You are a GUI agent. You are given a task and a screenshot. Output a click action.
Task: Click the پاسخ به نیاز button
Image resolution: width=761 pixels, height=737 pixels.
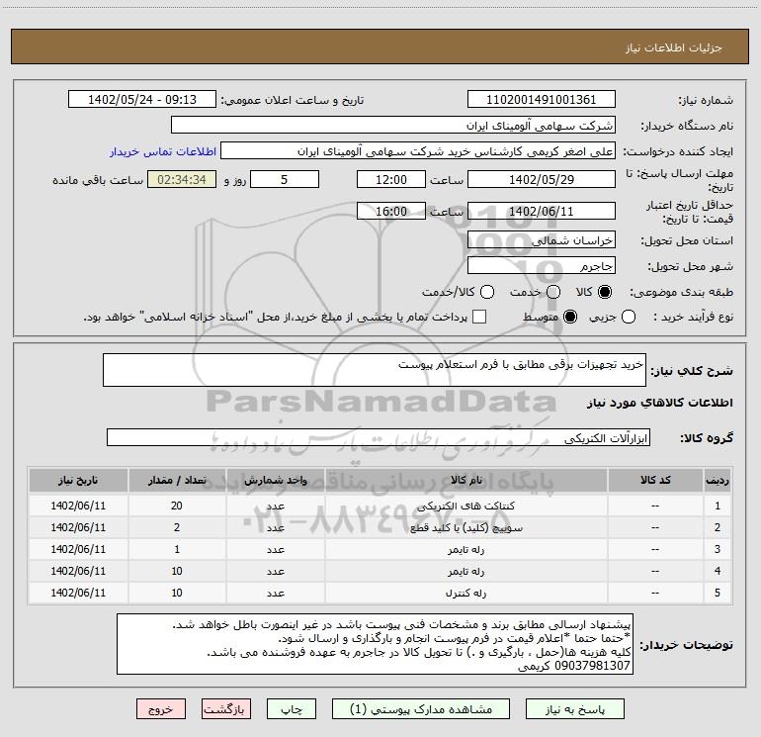[574, 709]
